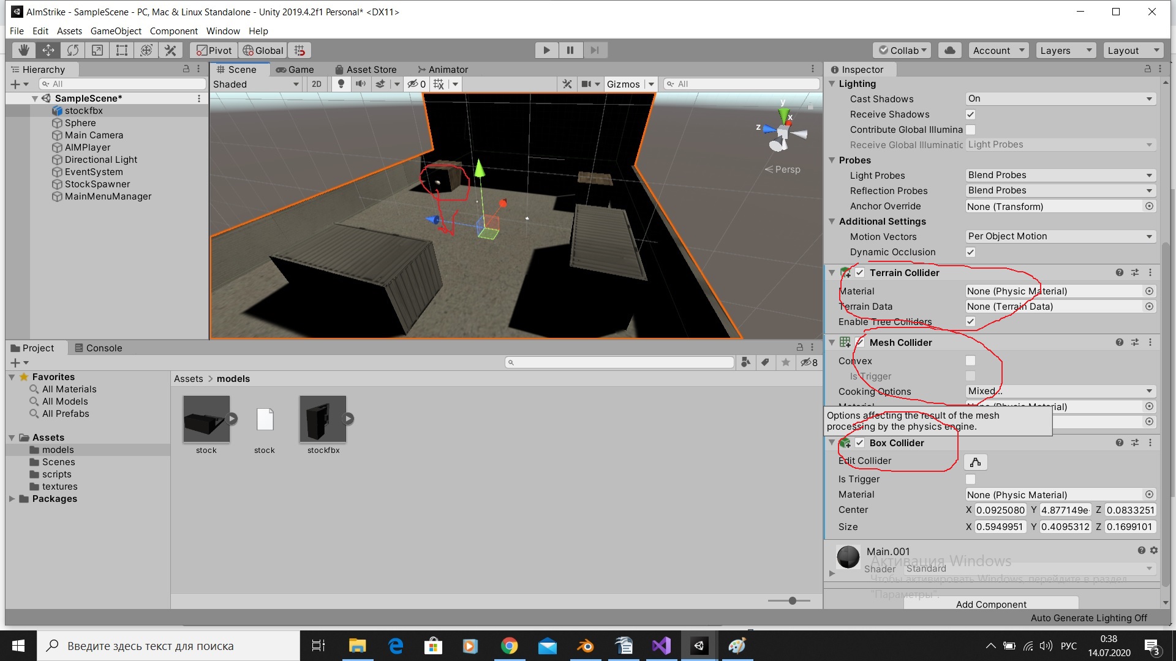Open Motion Vectors dropdown
Viewport: 1176px width, 661px height.
1061,236
